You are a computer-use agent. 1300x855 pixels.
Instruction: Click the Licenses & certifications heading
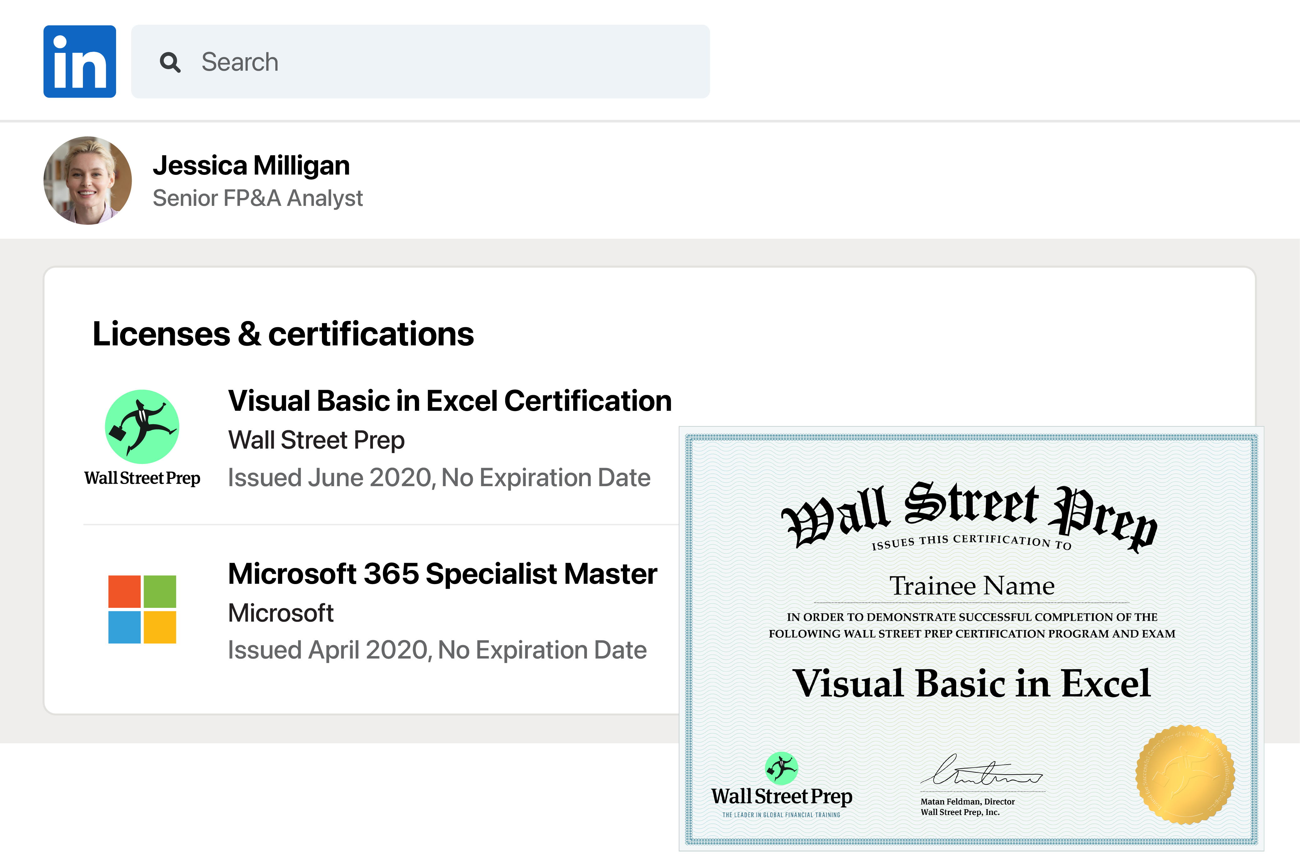pos(283,334)
